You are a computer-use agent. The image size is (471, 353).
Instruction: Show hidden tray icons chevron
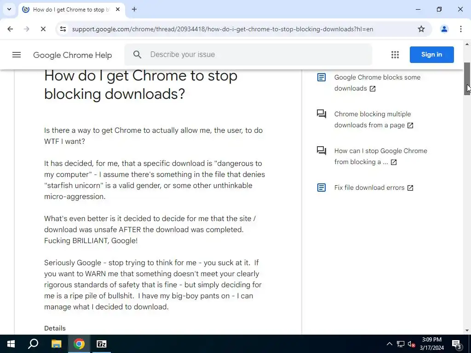pyautogui.click(x=389, y=344)
